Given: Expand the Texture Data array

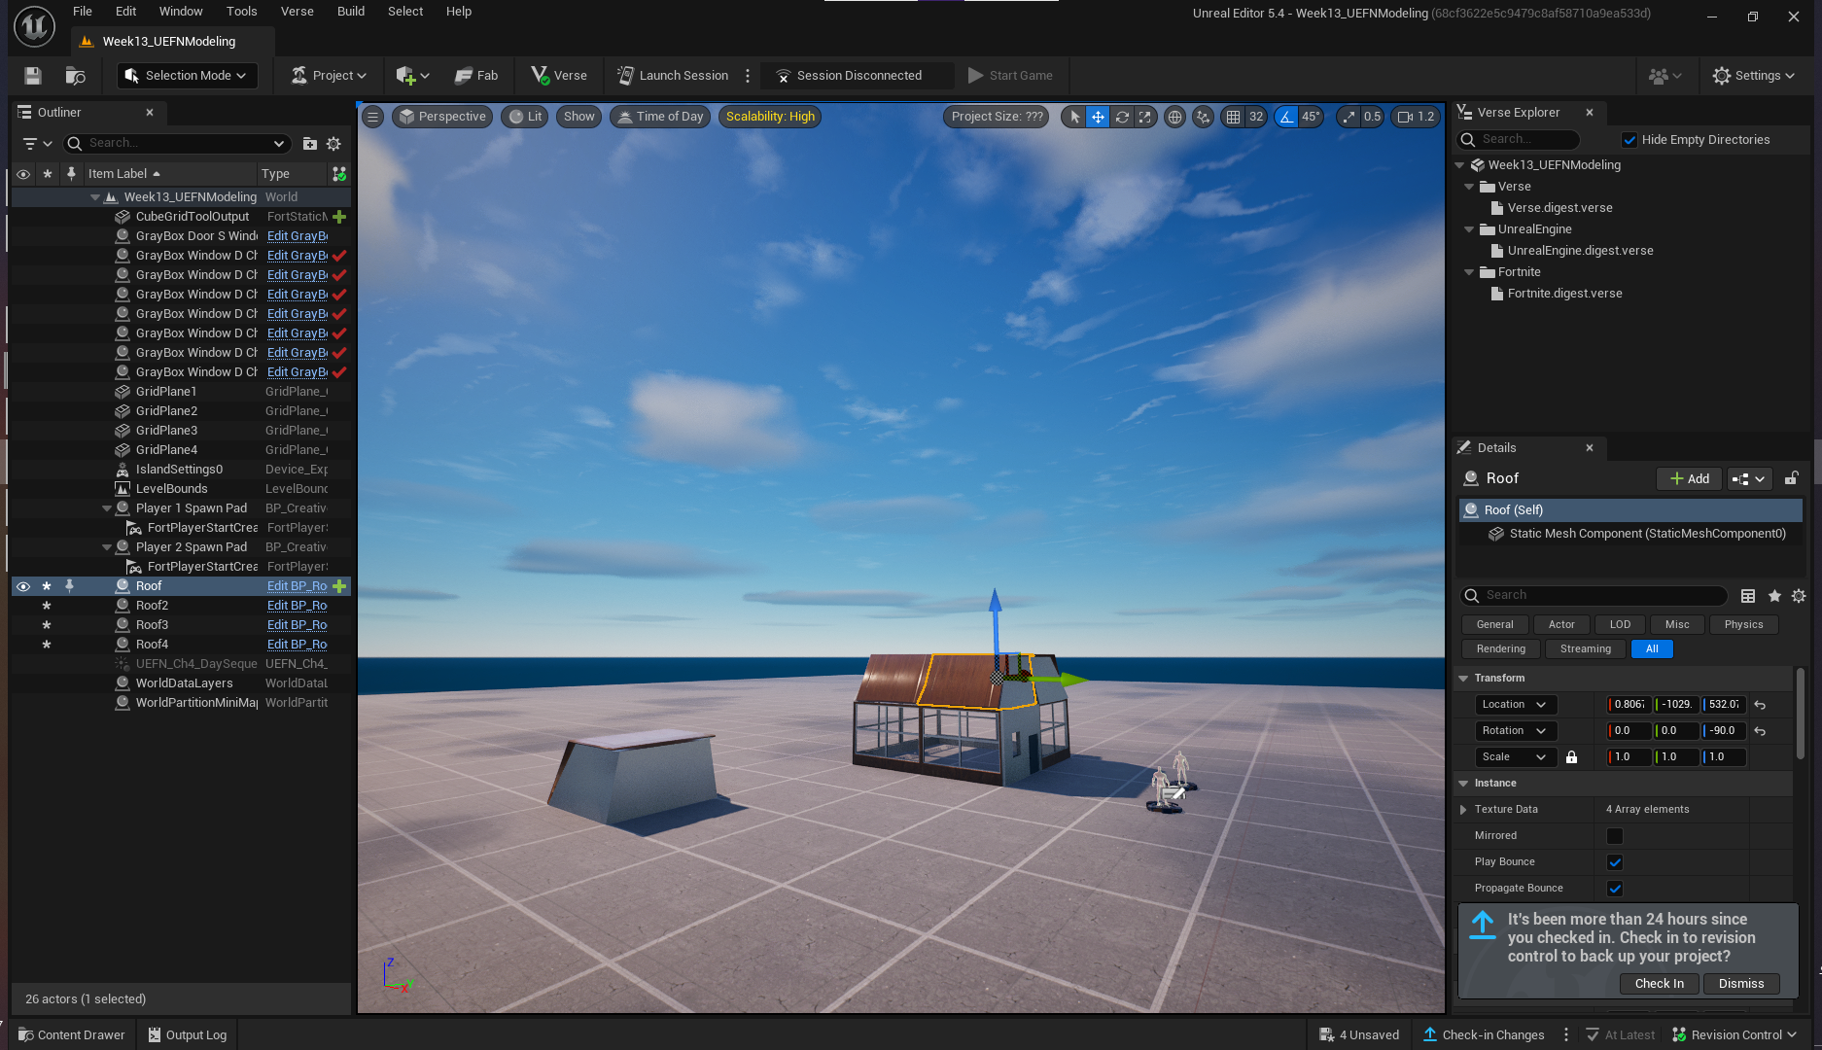Looking at the screenshot, I should (x=1463, y=810).
